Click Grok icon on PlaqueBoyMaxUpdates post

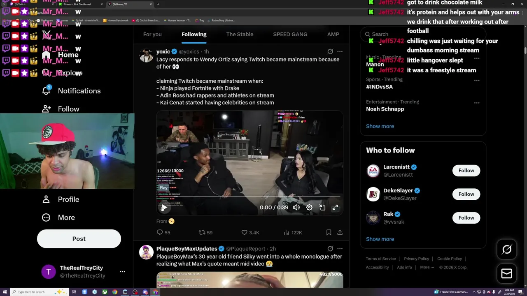(x=330, y=249)
